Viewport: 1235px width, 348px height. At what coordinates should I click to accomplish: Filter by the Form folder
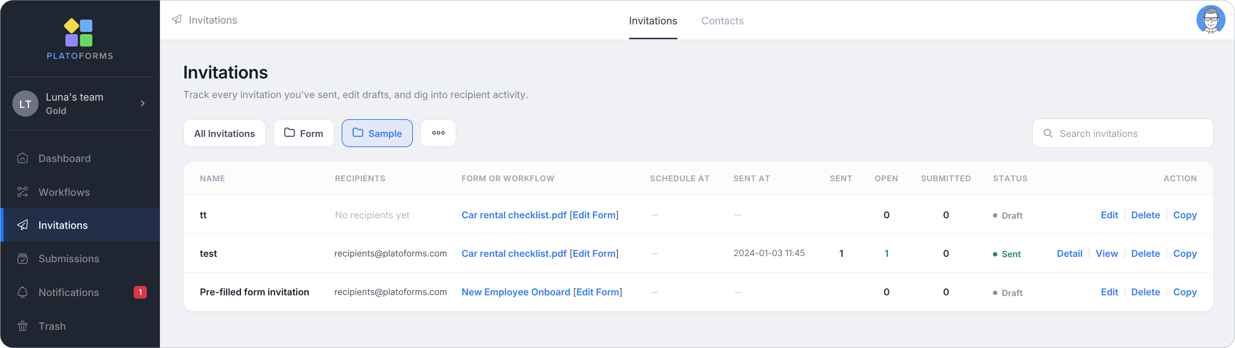pyautogui.click(x=303, y=133)
